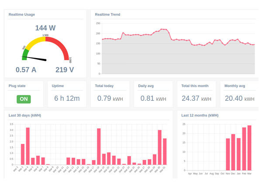Click the Total this month 24.37 kWH value
262x188 pixels.
(196, 98)
